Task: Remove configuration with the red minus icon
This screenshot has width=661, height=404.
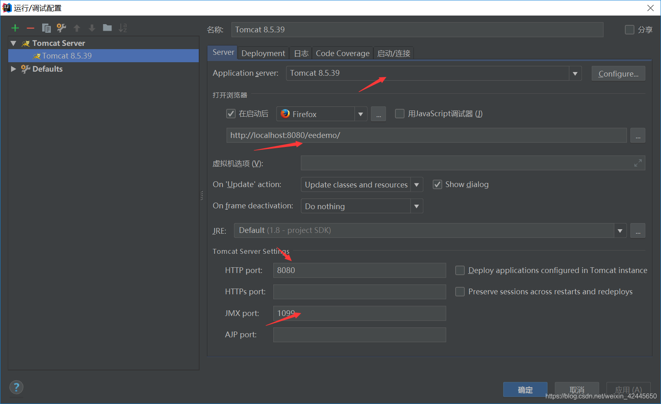Action: (30, 28)
